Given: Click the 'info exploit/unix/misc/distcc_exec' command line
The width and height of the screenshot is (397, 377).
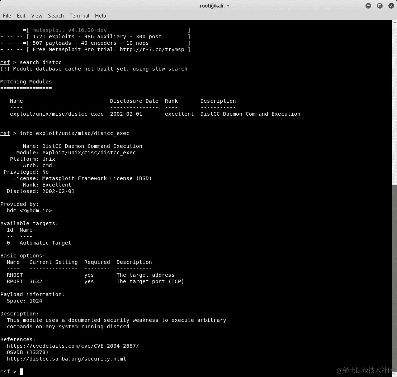Looking at the screenshot, I should [75, 133].
